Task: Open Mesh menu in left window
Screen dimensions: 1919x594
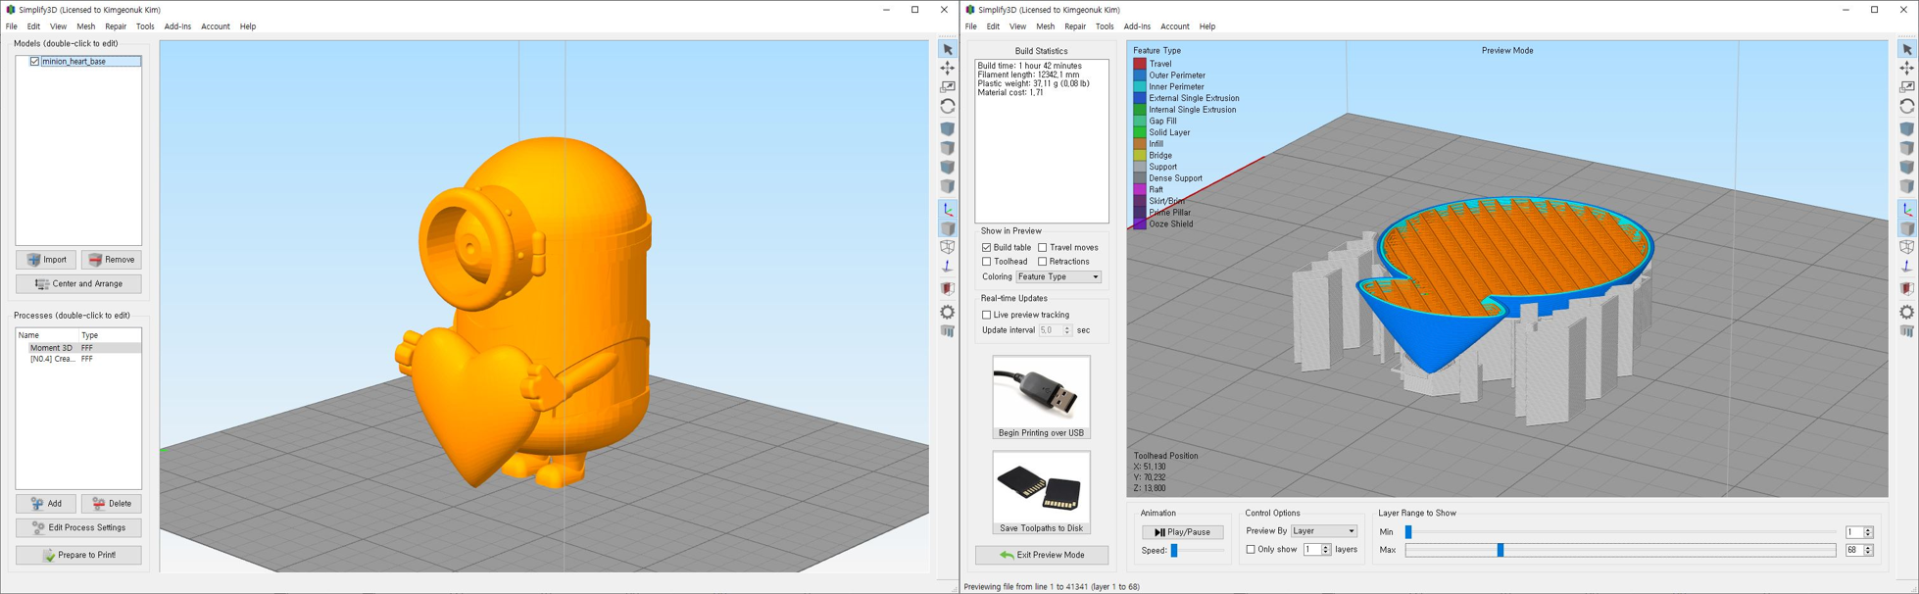Action: click(x=86, y=26)
